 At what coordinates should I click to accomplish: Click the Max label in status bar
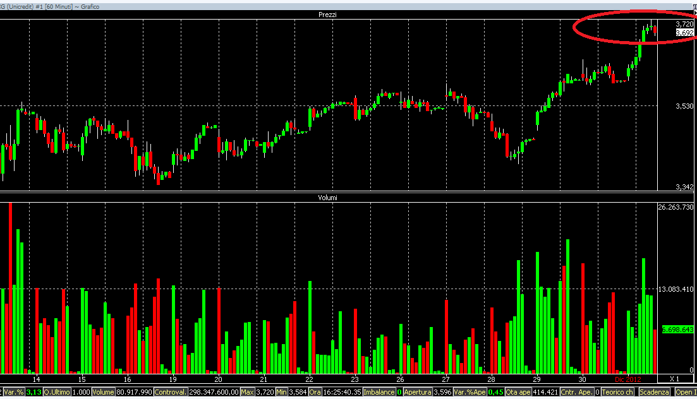point(248,392)
